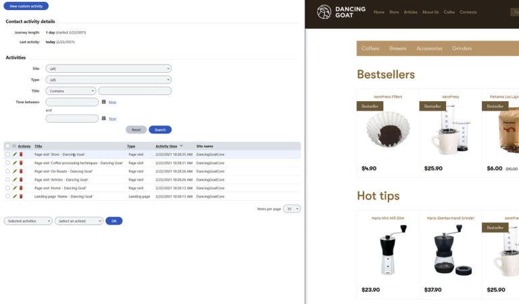
Task: Check the 'Articles - Dancing Goat' row checkbox
Action: tap(7, 179)
